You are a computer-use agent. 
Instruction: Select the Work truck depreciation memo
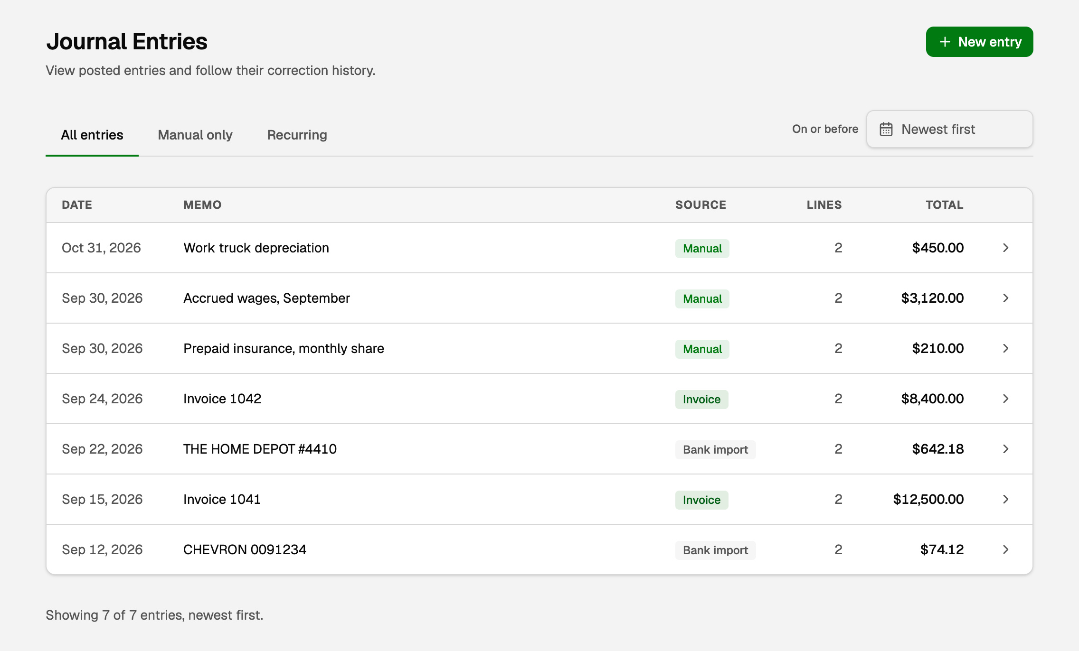(256, 248)
